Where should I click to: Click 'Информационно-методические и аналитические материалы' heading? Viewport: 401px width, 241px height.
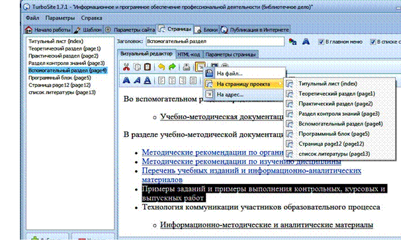tap(267, 225)
